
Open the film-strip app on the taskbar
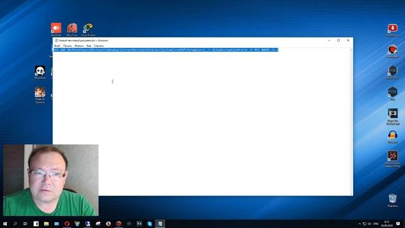click(139, 224)
